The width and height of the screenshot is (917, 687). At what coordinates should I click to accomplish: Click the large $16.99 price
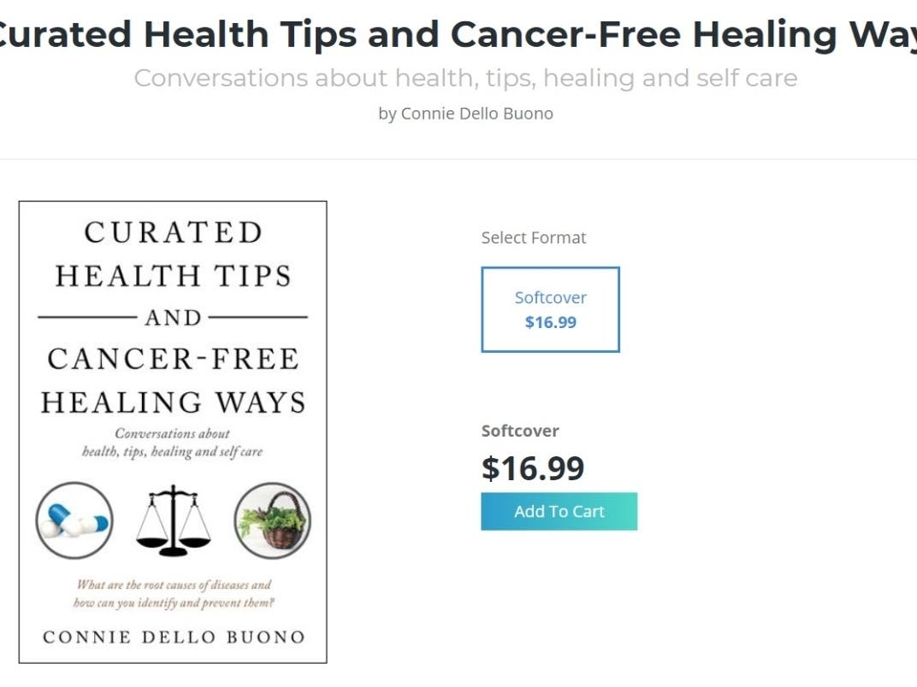click(x=533, y=468)
